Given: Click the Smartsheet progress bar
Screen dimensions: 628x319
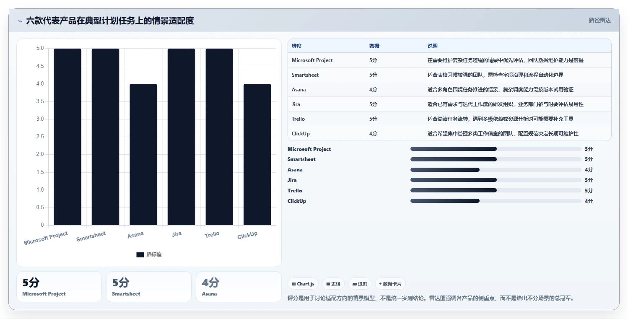Looking at the screenshot, I should tap(496, 159).
